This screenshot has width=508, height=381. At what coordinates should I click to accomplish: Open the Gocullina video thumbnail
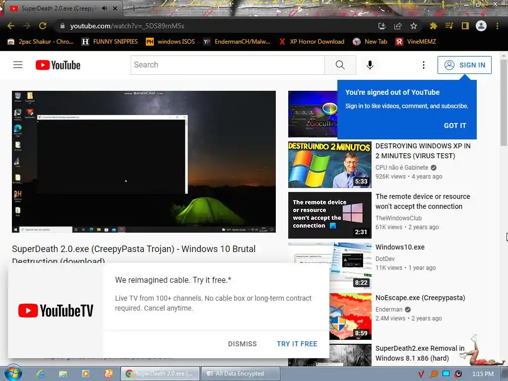coord(313,114)
